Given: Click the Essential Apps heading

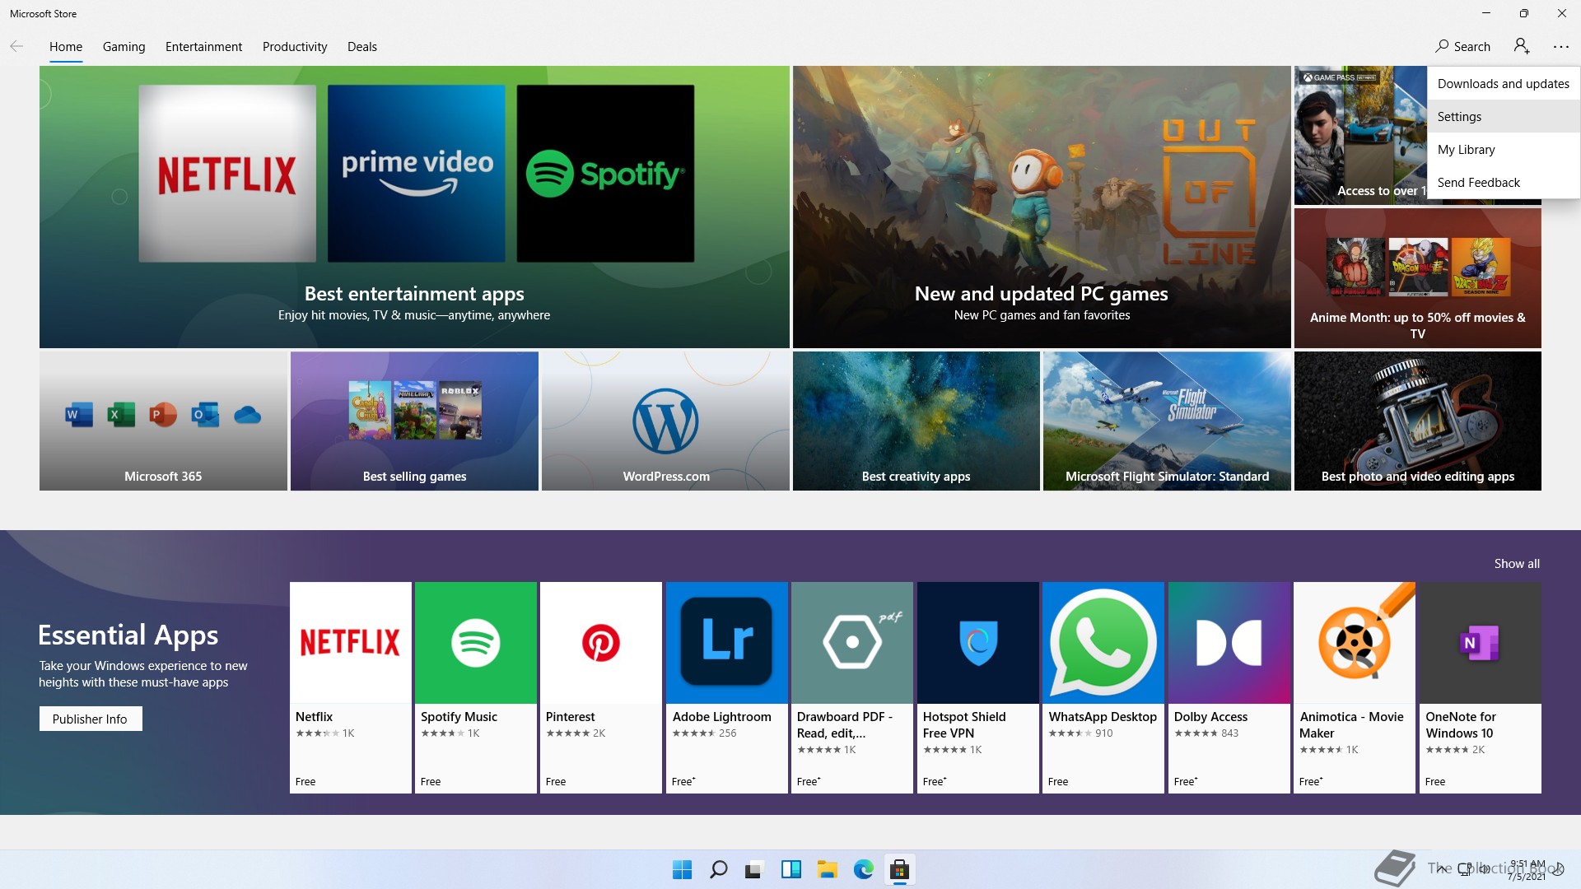Looking at the screenshot, I should point(128,635).
